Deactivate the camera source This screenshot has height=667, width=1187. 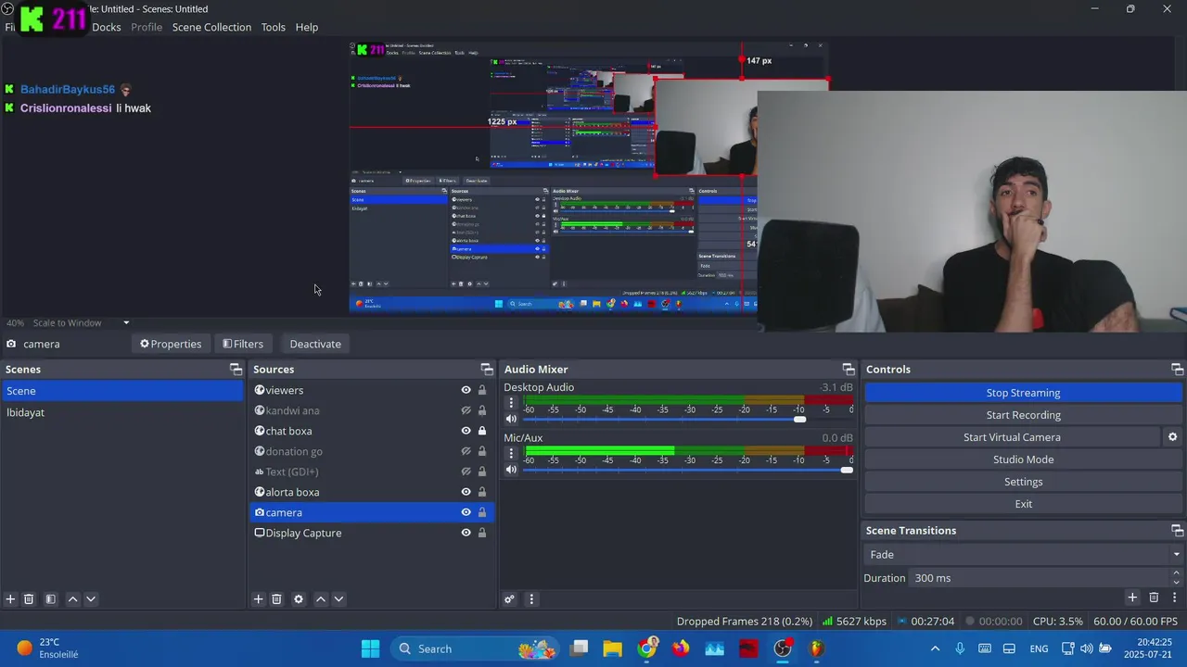(315, 344)
